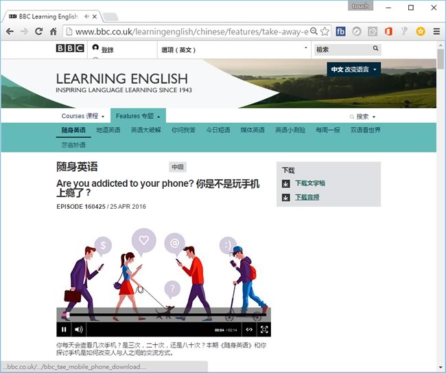Click the pencil note extension icon
Screen dimensions: 446x373
click(x=373, y=32)
